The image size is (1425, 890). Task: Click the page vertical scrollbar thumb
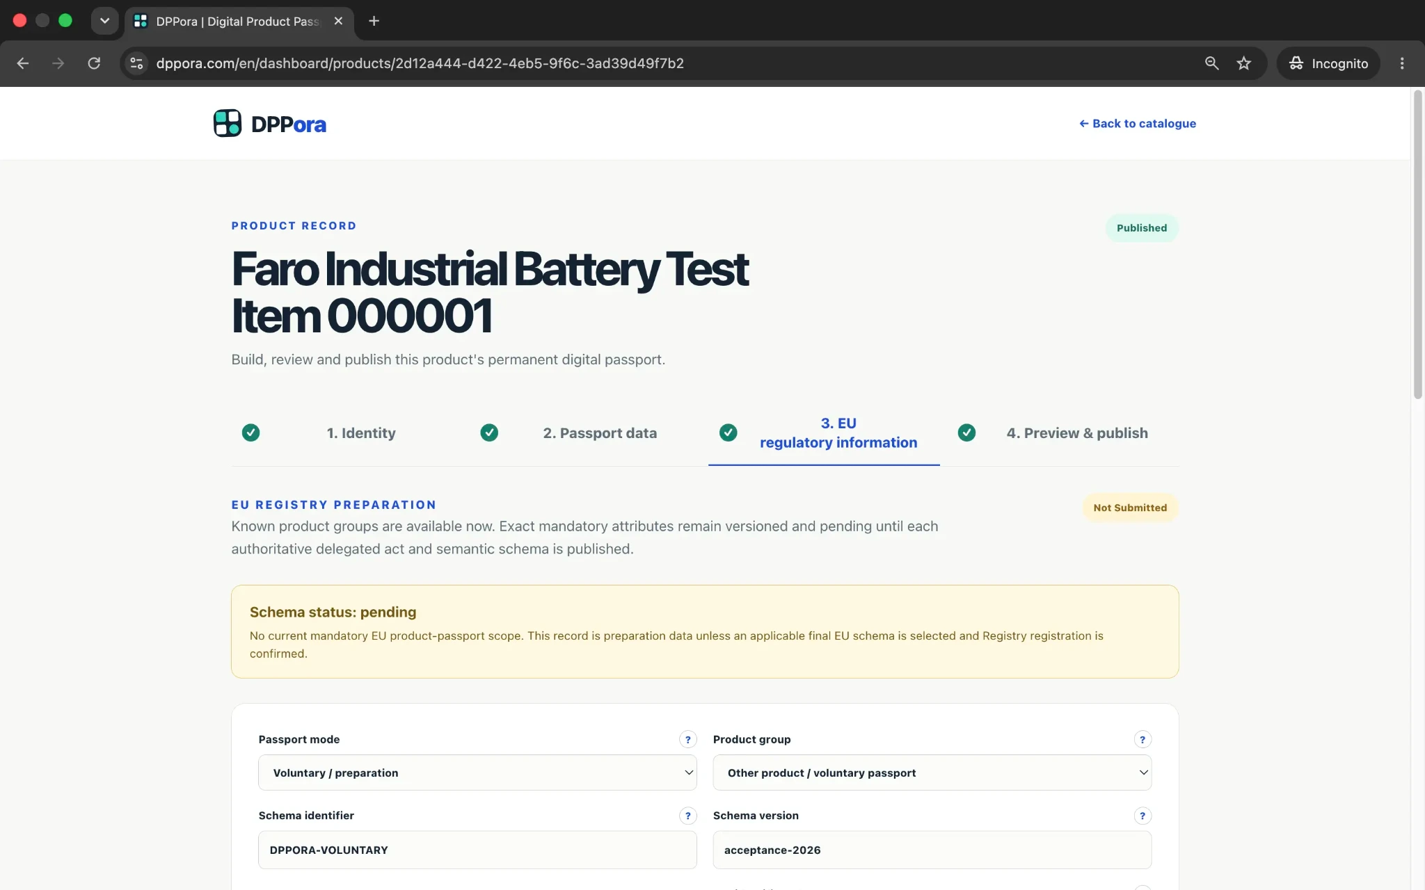1417,243
